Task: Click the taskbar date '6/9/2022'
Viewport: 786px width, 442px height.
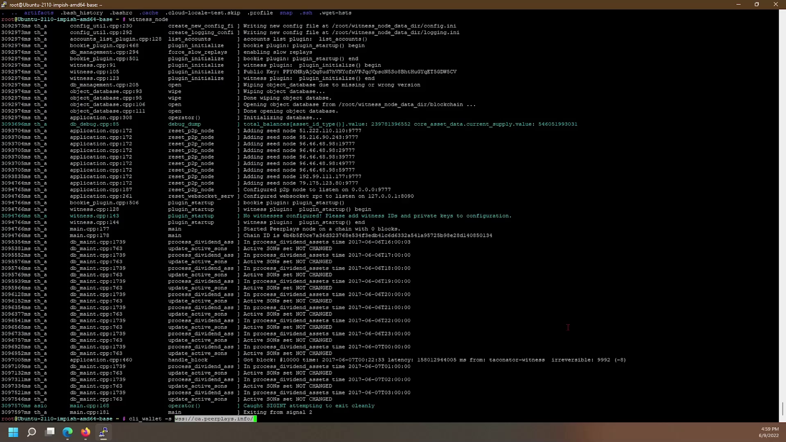Action: (x=769, y=436)
